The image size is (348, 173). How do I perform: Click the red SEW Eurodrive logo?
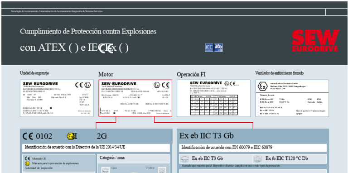coord(315,41)
